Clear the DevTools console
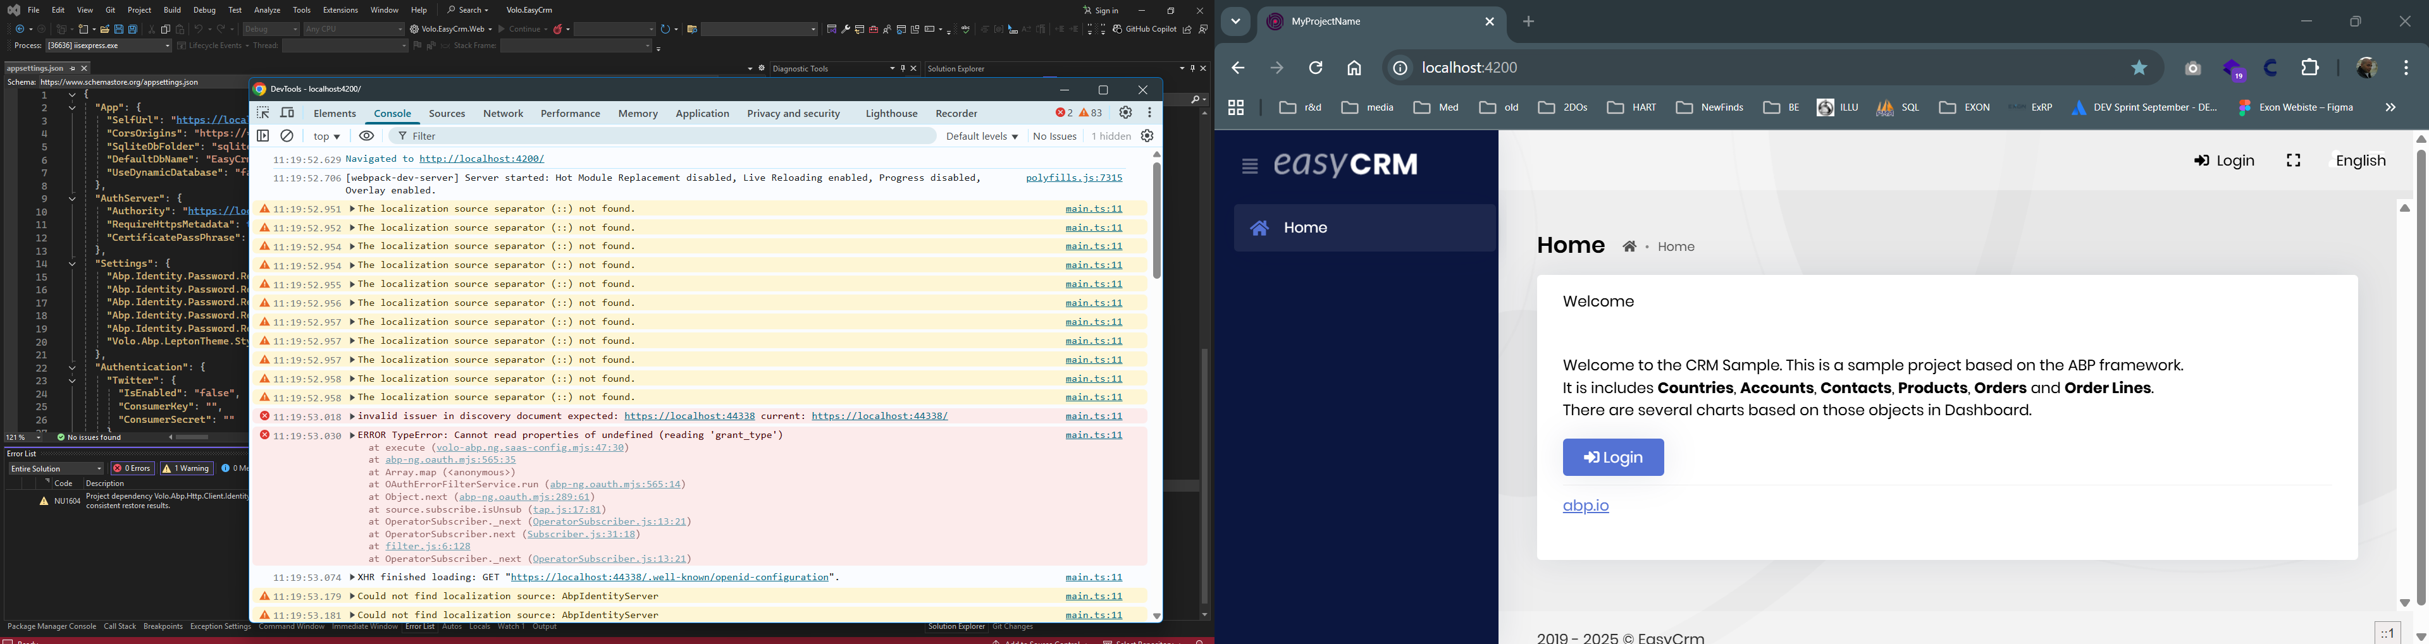Image resolution: width=2429 pixels, height=644 pixels. click(x=288, y=137)
